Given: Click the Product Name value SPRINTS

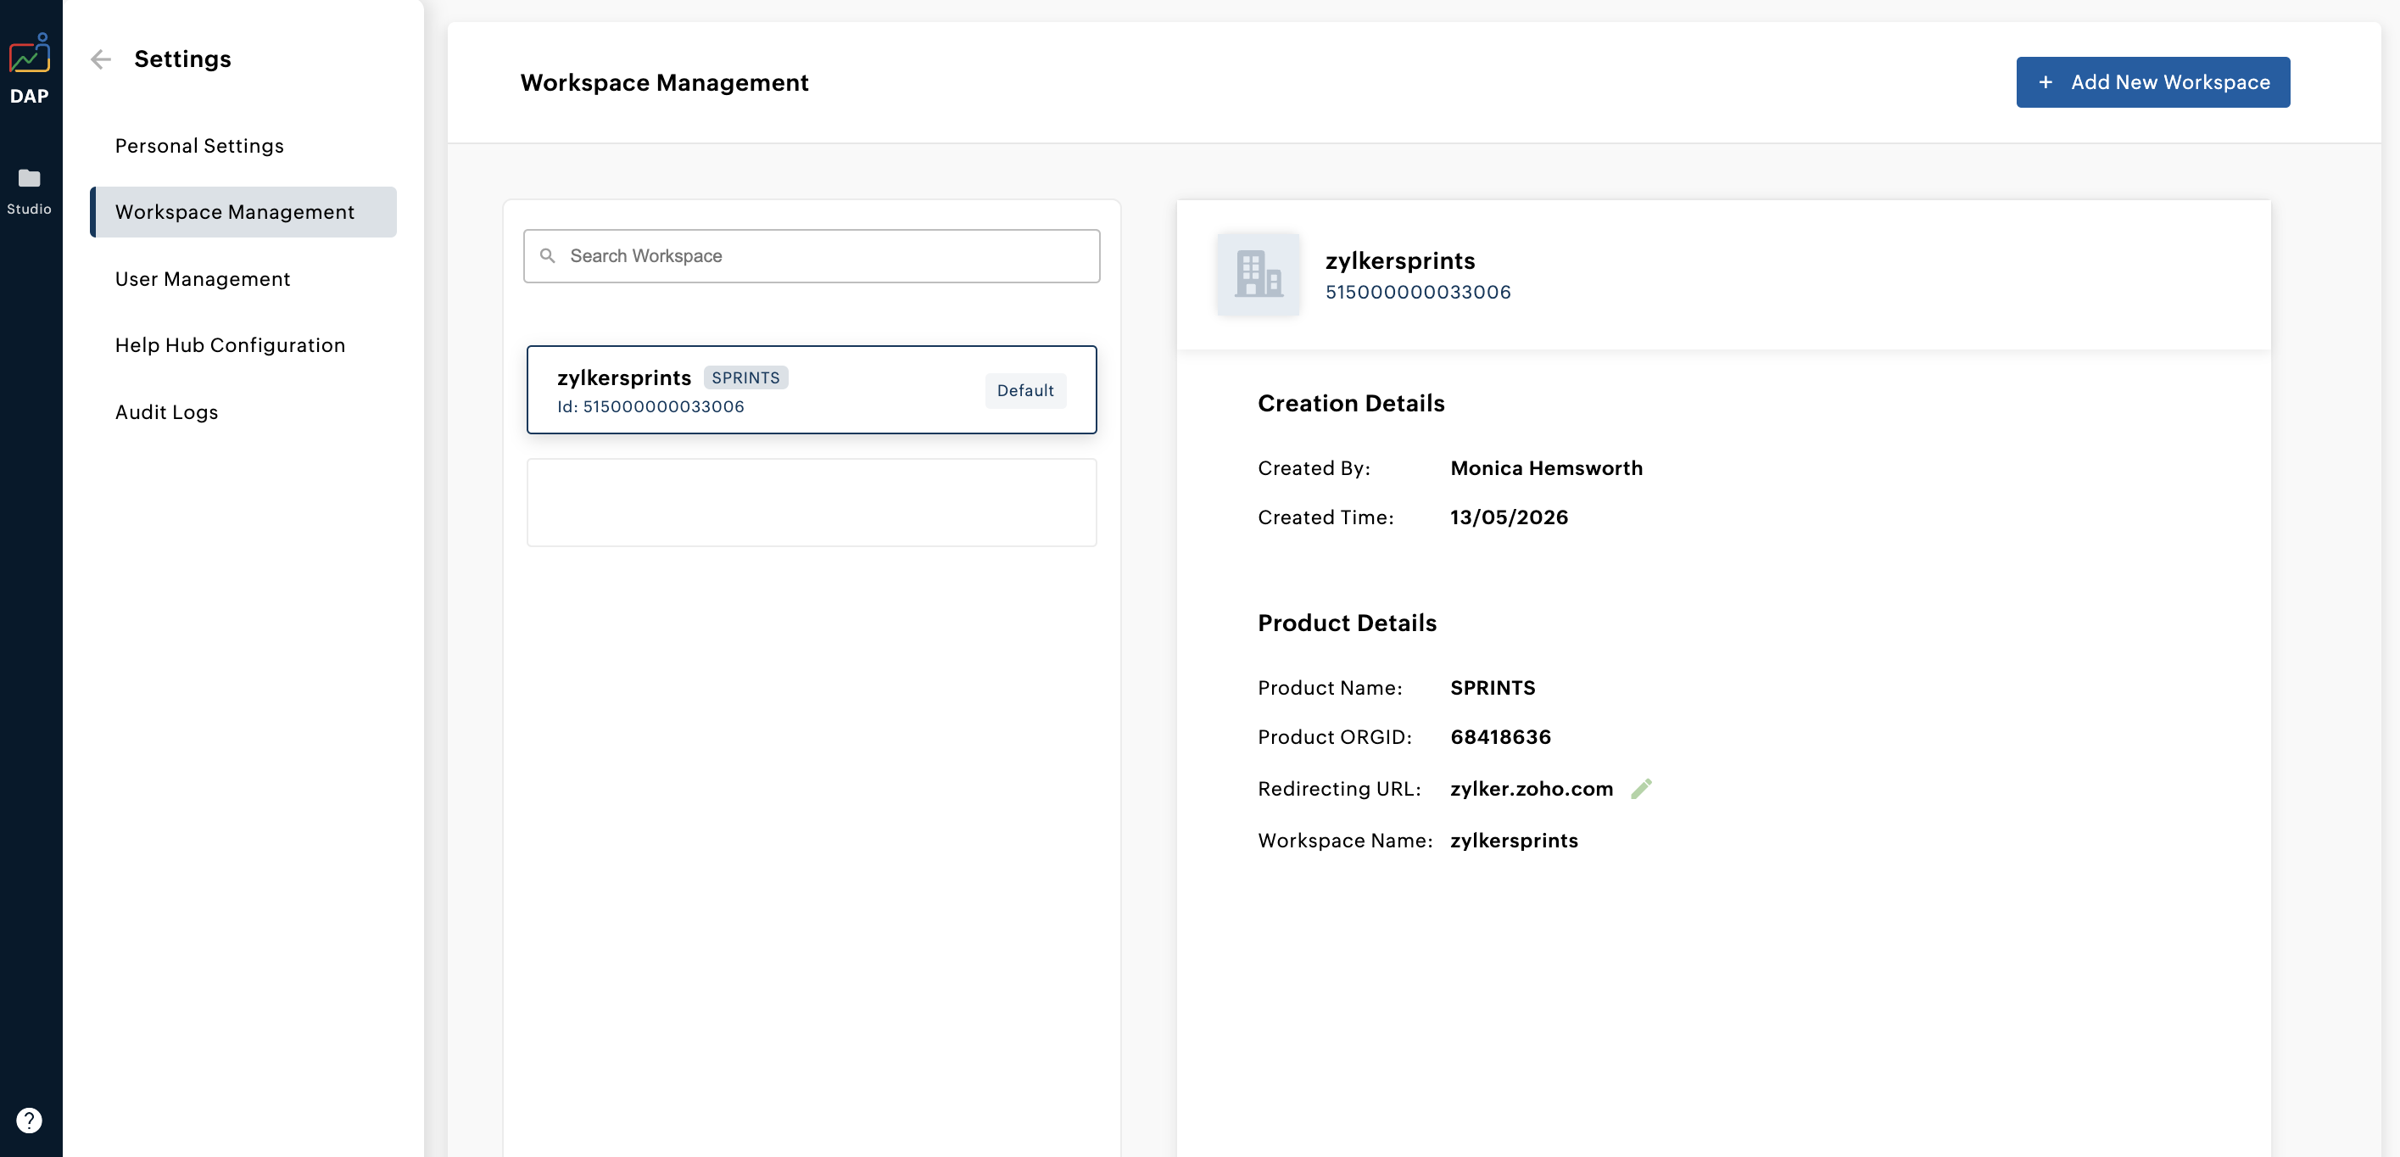Looking at the screenshot, I should [x=1492, y=689].
